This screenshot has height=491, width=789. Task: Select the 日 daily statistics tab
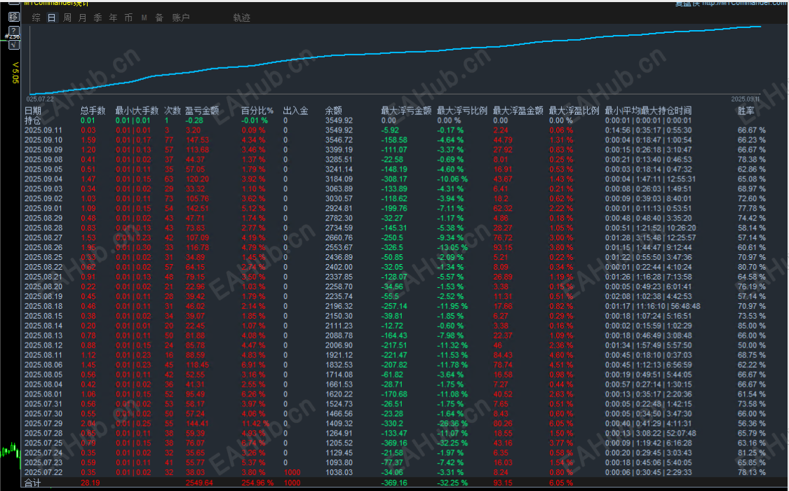click(x=52, y=18)
